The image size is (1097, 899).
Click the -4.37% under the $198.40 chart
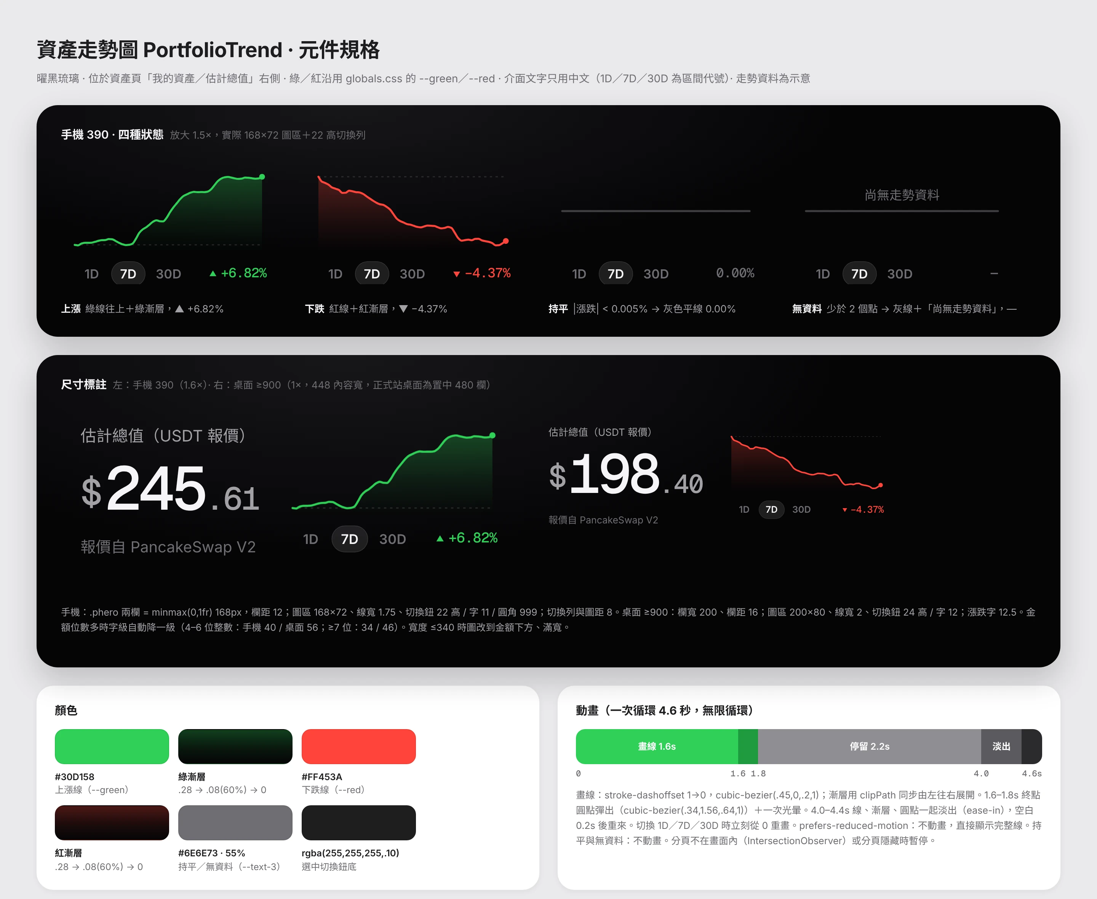point(863,510)
